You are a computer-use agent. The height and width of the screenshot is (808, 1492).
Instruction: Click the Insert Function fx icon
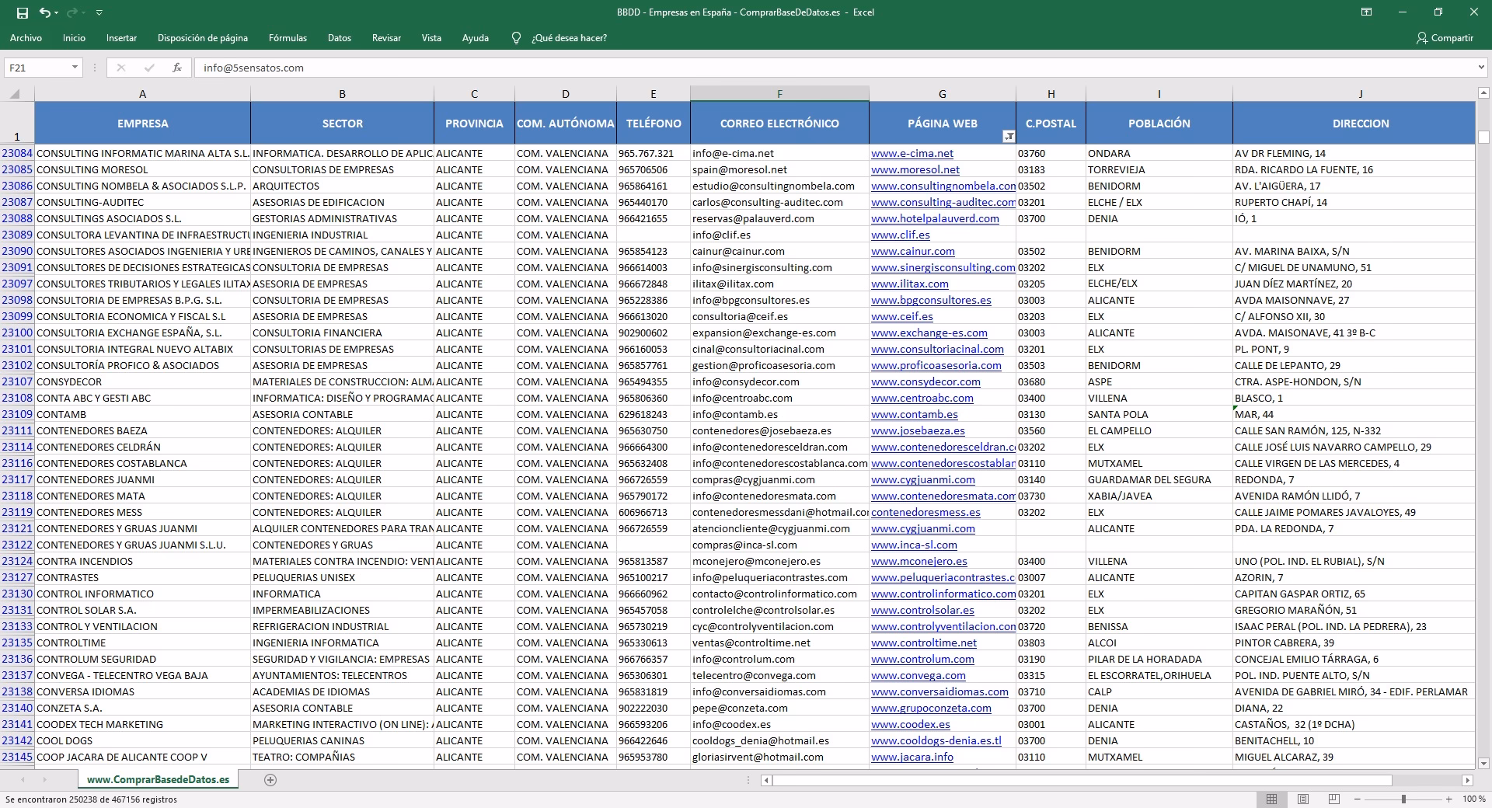coord(177,68)
